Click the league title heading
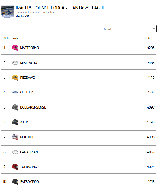 tap(60, 8)
